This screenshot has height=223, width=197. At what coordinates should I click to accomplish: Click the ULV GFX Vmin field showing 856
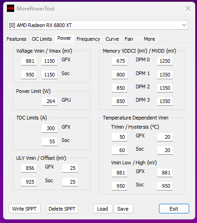29,168
